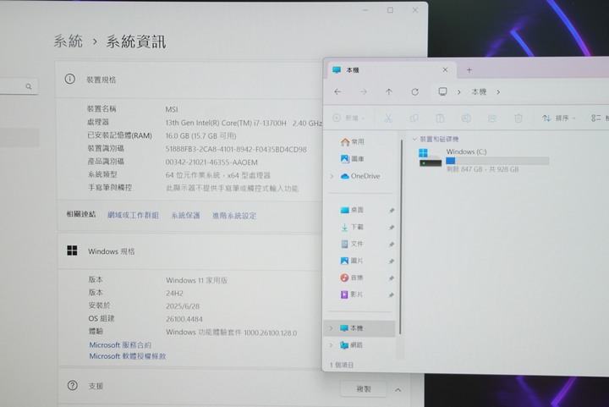
Task: Open 進階系統設定 link
Action: [x=234, y=216]
